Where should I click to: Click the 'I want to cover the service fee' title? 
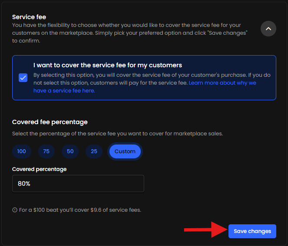[x=108, y=65]
